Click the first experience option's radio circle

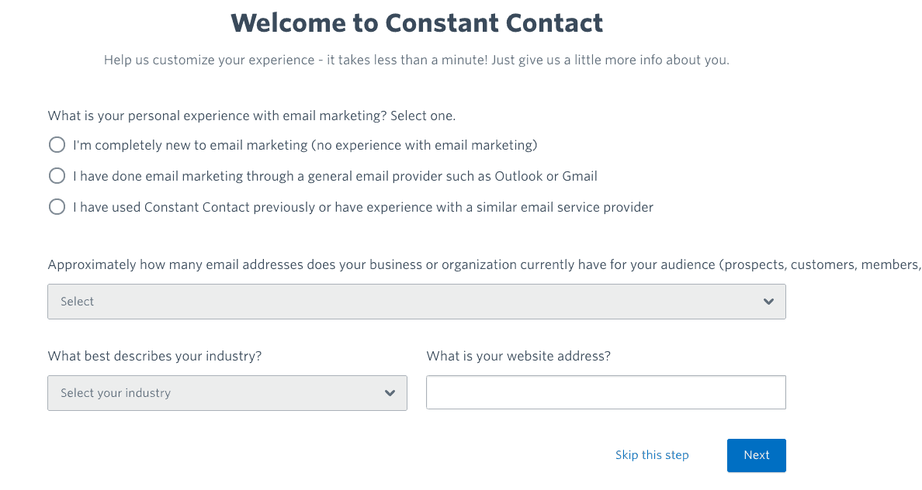(57, 144)
